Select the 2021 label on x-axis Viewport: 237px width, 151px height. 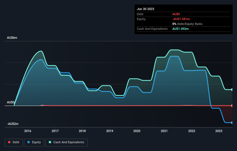[x=164, y=131]
